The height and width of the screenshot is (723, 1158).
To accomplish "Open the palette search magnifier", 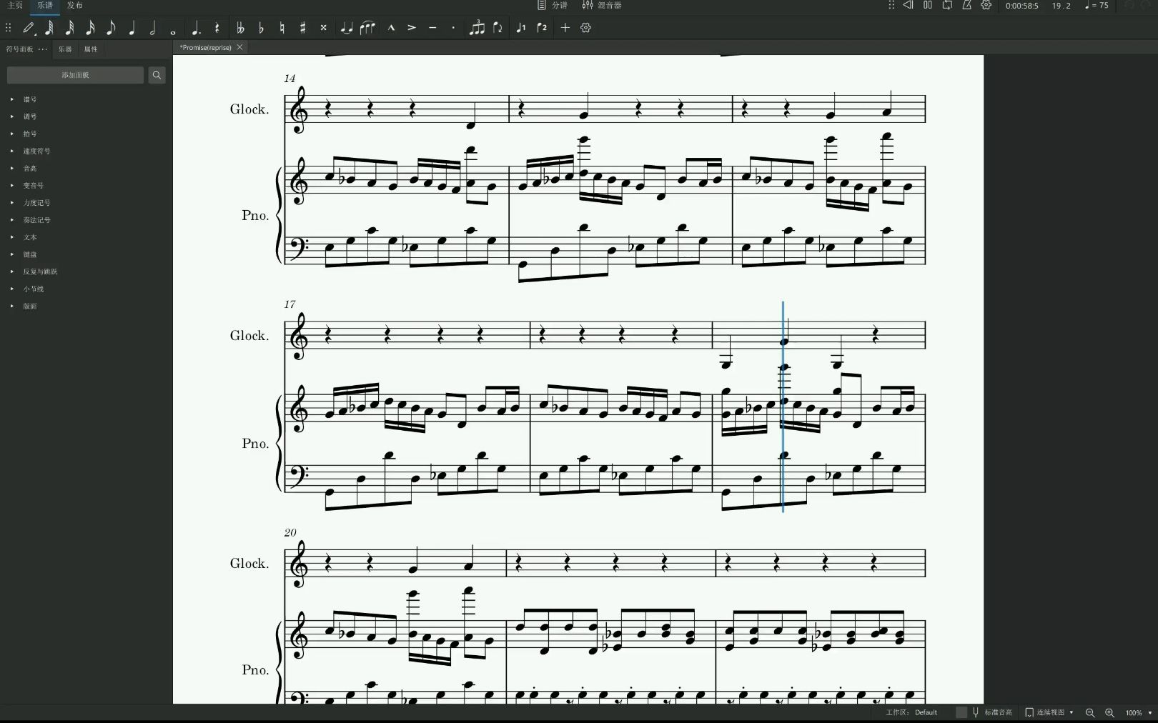I will (x=157, y=75).
